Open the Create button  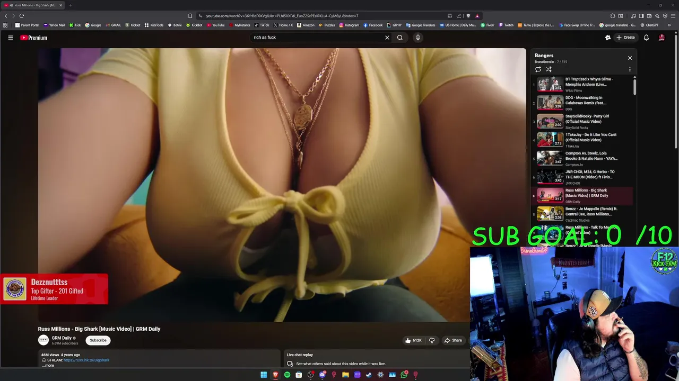pos(625,38)
